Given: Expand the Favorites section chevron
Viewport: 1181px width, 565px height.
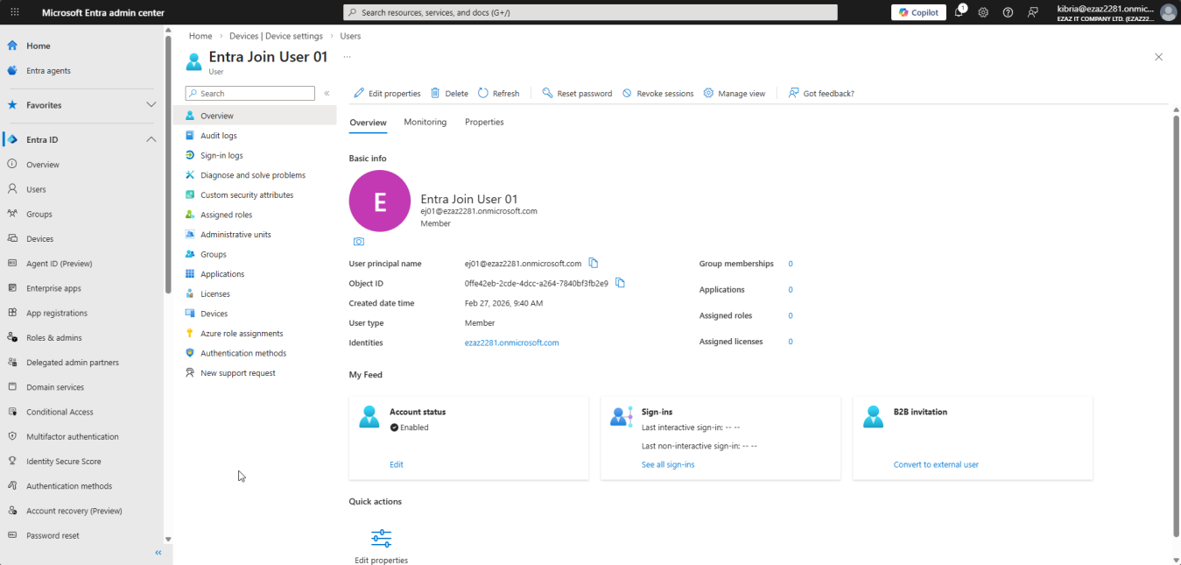Looking at the screenshot, I should click(x=151, y=104).
